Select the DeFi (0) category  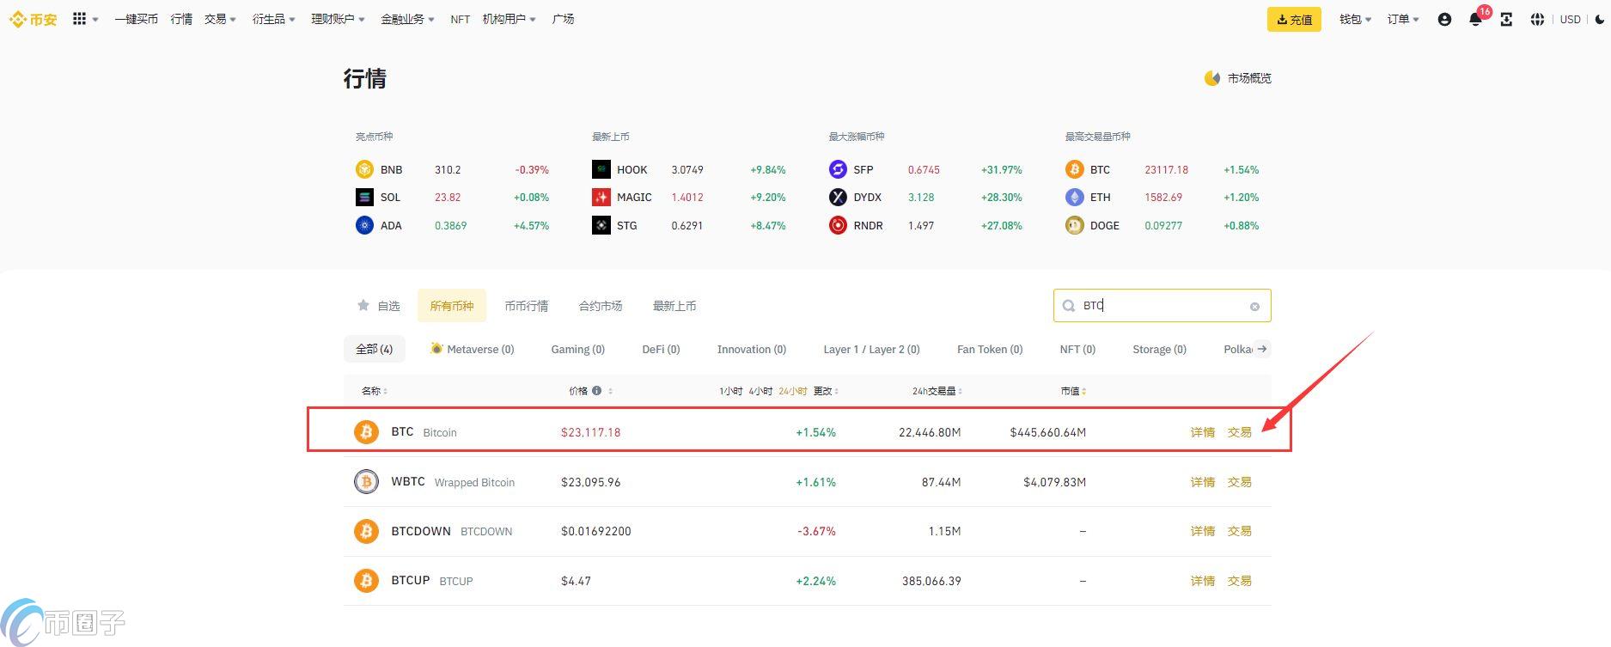click(661, 349)
